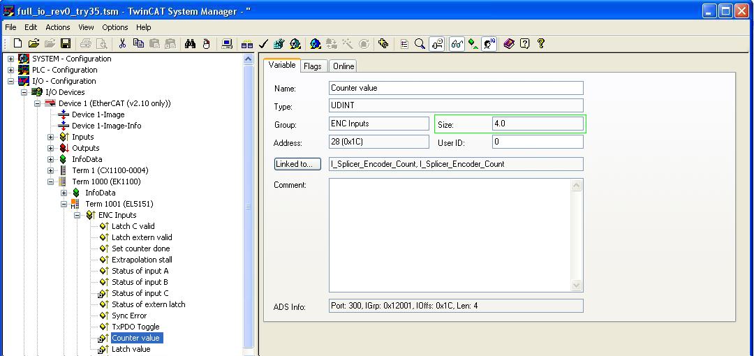The image size is (754, 356).
Task: Select Status of input A
Action: click(140, 271)
